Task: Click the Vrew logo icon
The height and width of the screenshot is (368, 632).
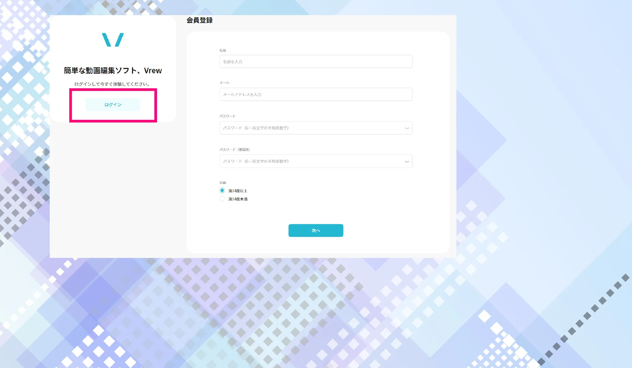Action: (x=113, y=40)
